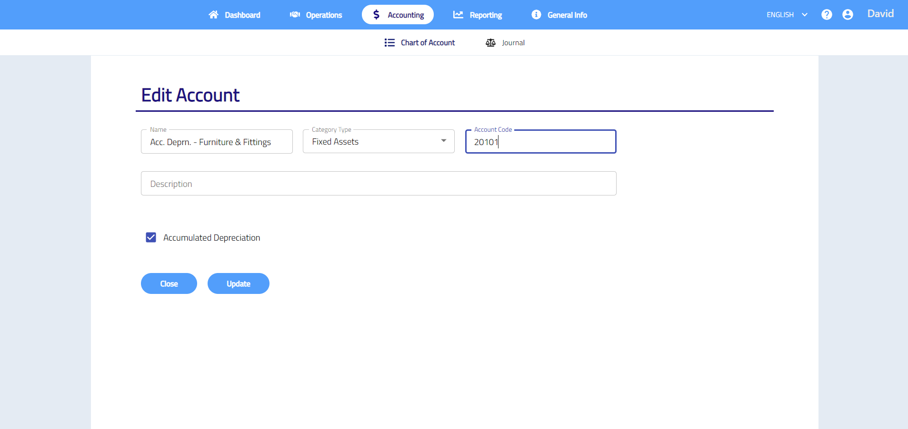908x429 pixels.
Task: Focus the Name input field
Action: 217,142
